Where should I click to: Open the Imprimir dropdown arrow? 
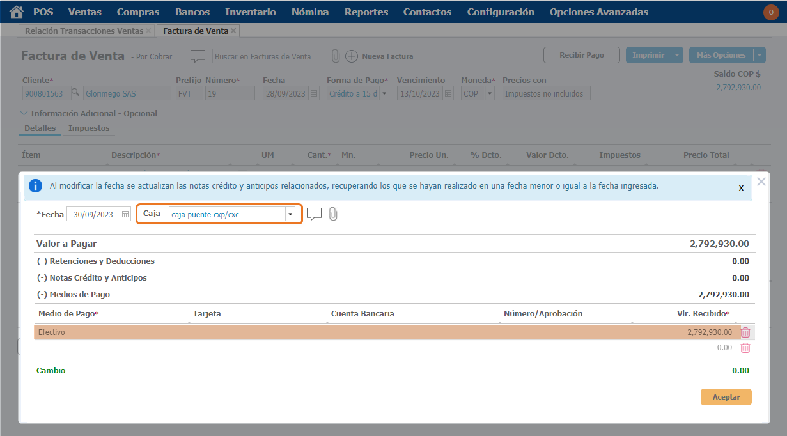tap(677, 56)
